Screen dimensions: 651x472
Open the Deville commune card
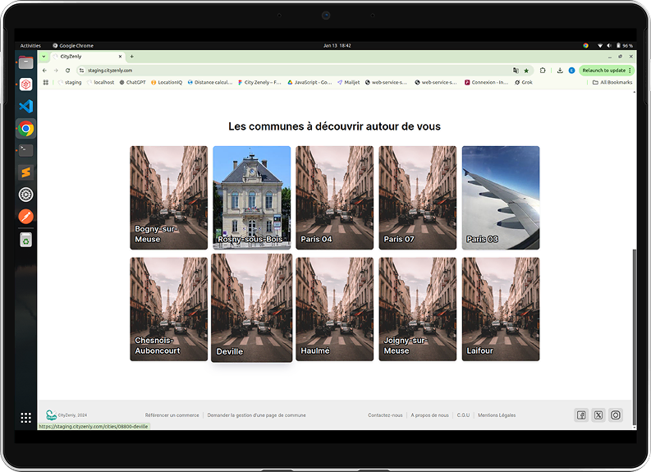click(251, 308)
